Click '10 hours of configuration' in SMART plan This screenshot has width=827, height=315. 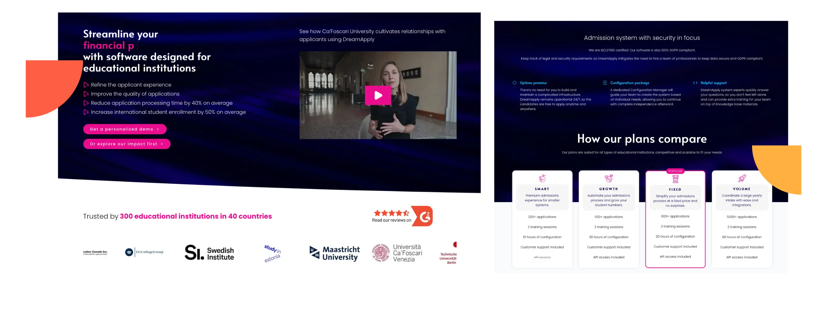tap(542, 237)
